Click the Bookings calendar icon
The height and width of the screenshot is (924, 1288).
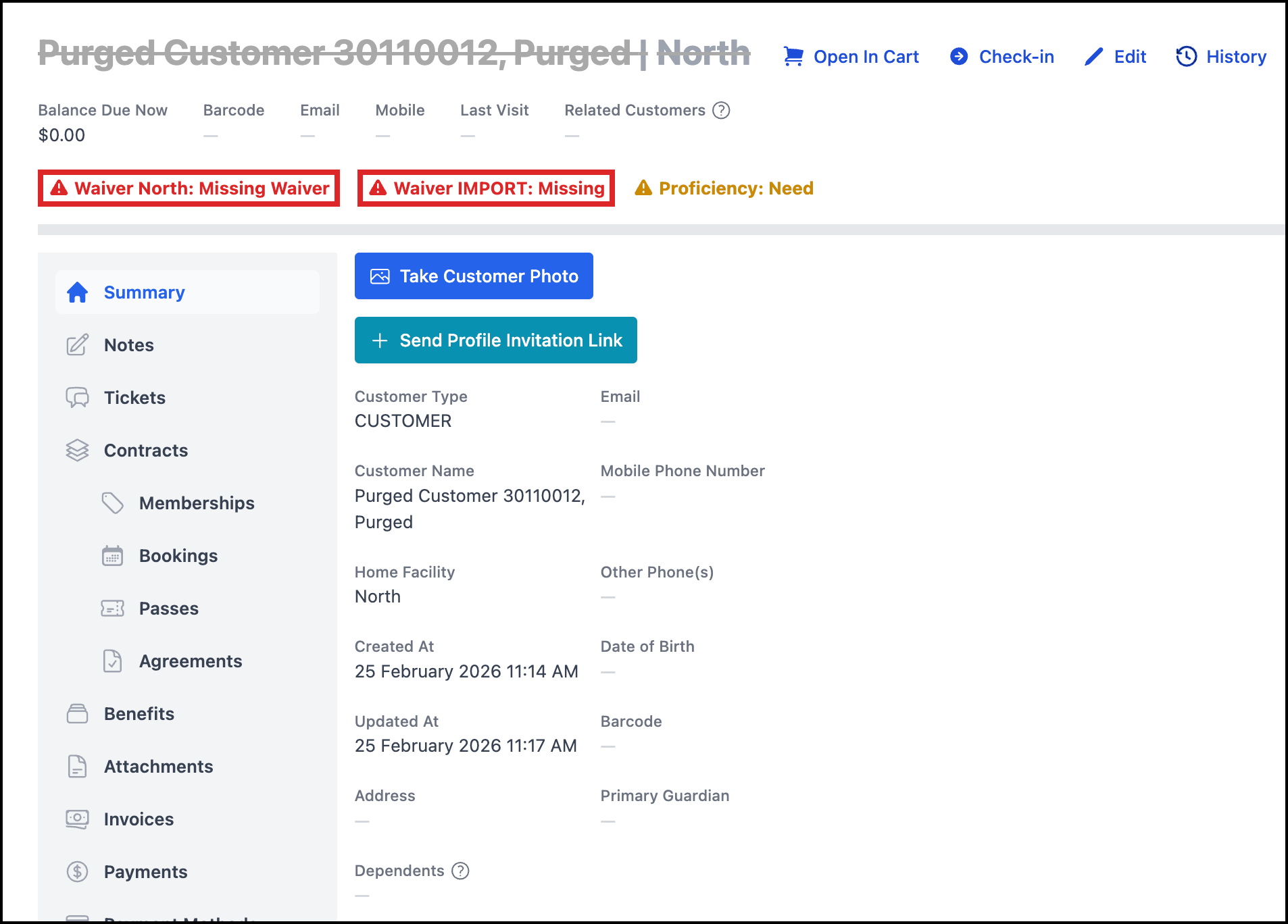(113, 556)
